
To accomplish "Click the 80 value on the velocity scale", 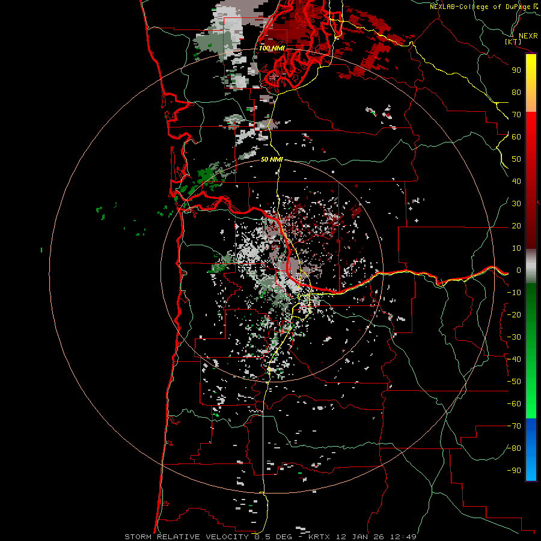I will 516,92.
